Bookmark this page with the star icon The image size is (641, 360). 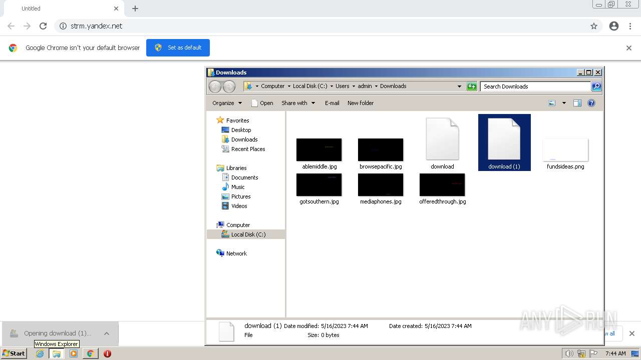[594, 26]
